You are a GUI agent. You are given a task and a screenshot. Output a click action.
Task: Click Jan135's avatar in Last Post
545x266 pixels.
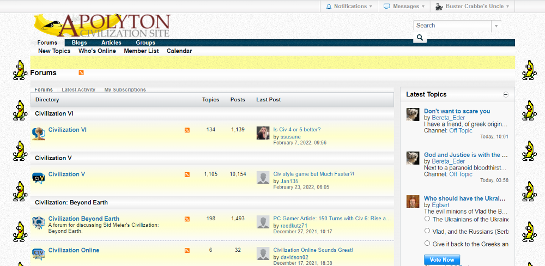coord(263,177)
